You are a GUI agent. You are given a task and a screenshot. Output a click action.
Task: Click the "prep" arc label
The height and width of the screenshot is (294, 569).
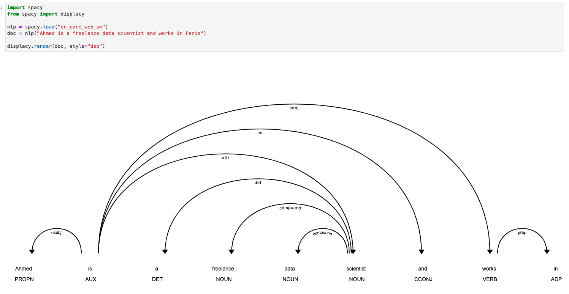click(522, 233)
